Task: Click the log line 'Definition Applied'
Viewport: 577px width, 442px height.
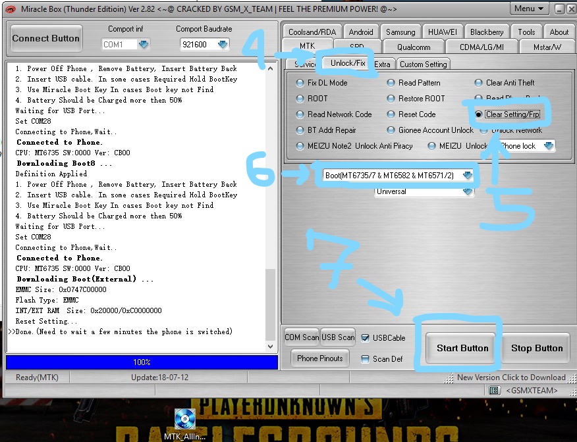Action: [x=51, y=174]
